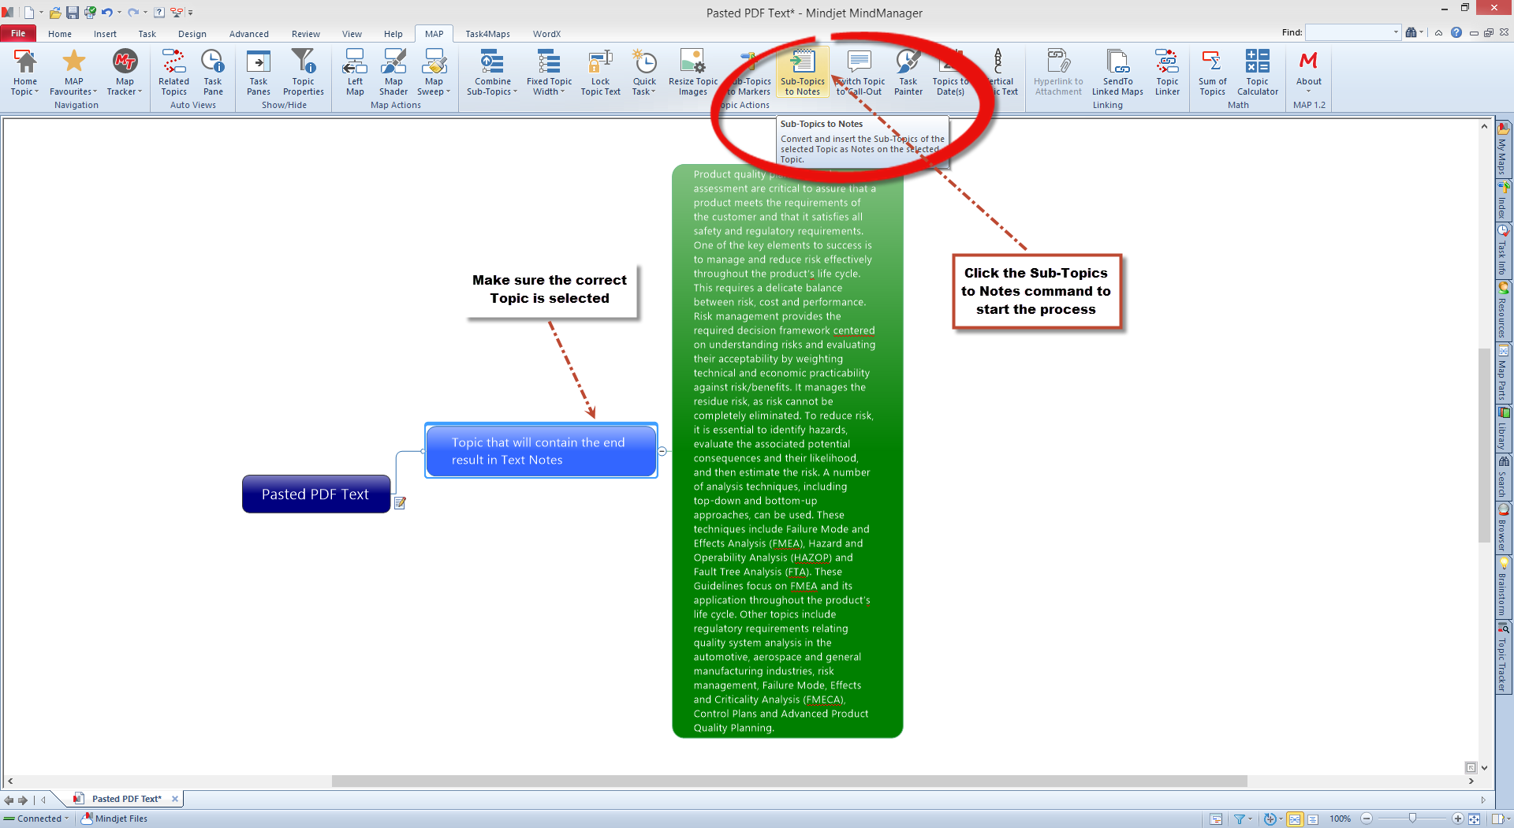
Task: Switch to the Task4Maps ribbon tab
Action: 487,34
